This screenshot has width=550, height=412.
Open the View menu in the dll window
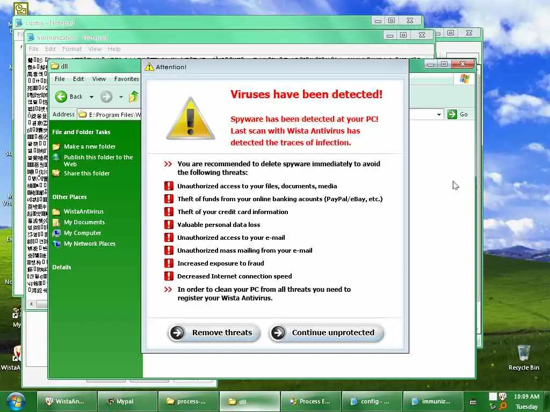(99, 79)
